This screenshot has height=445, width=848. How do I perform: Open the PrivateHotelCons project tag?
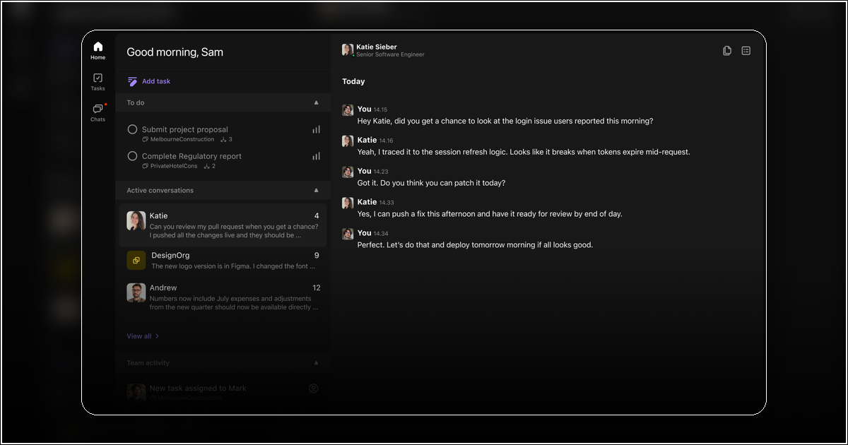[x=169, y=166]
